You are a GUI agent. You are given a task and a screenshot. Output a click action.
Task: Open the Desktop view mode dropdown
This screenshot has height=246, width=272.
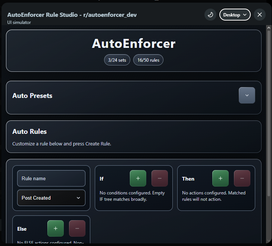pos(235,15)
